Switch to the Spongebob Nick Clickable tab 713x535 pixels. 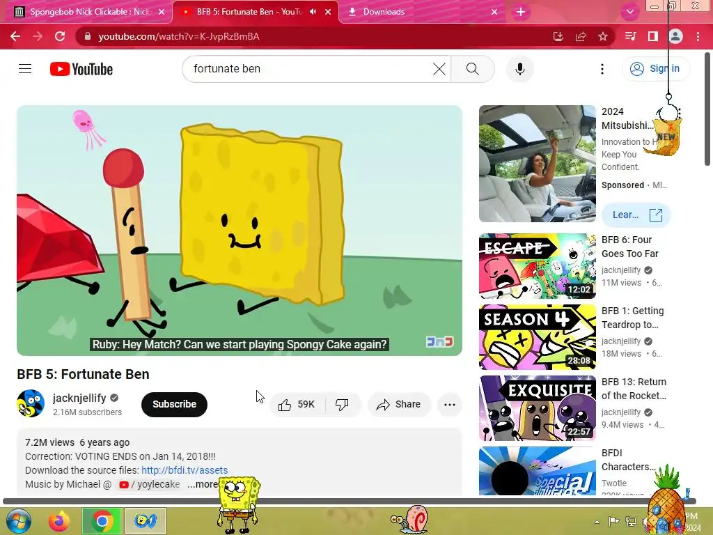[x=86, y=12]
